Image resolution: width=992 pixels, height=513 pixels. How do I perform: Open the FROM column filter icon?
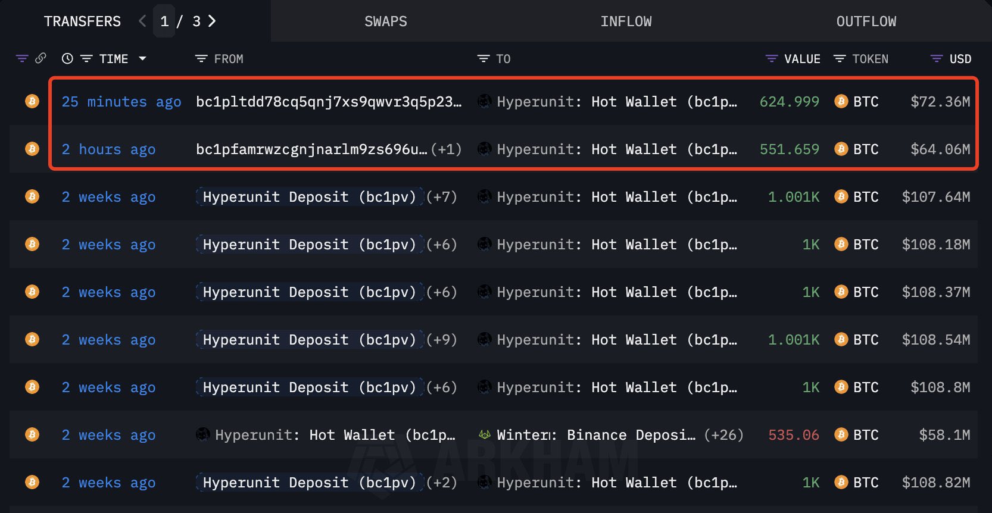pyautogui.click(x=201, y=59)
